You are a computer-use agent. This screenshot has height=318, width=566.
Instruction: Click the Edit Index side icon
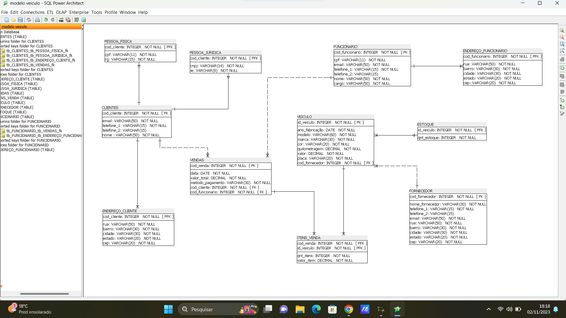pos(562,92)
